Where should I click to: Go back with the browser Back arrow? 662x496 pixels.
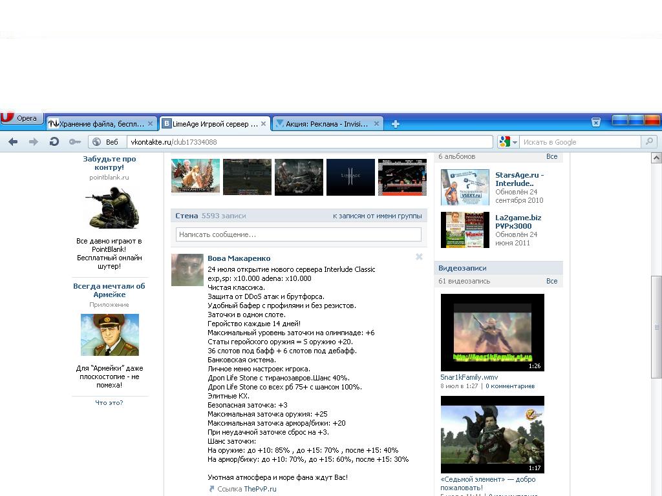(13, 141)
